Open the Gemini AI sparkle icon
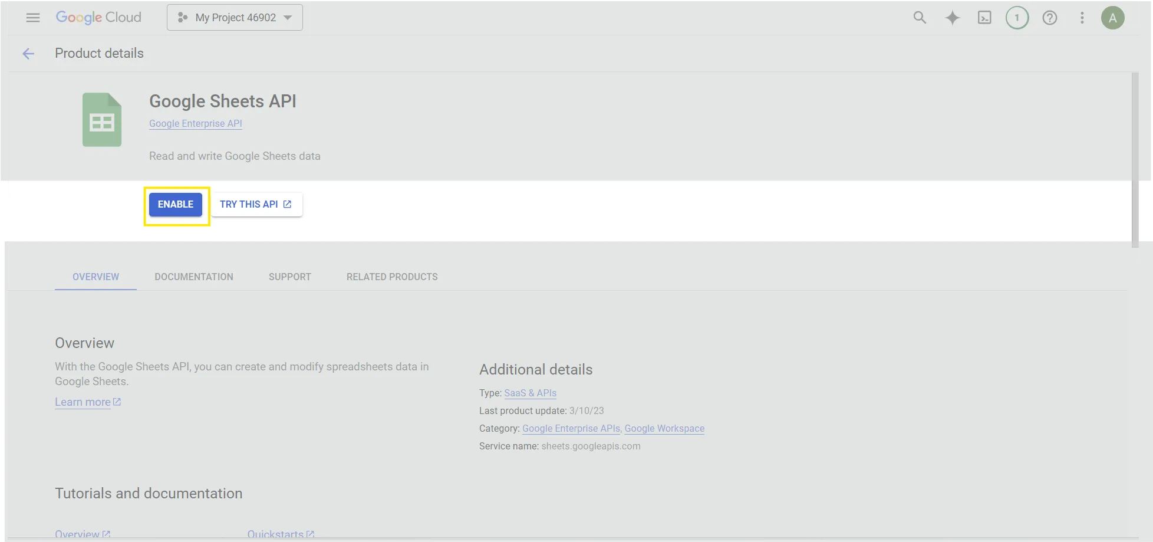 pos(952,18)
